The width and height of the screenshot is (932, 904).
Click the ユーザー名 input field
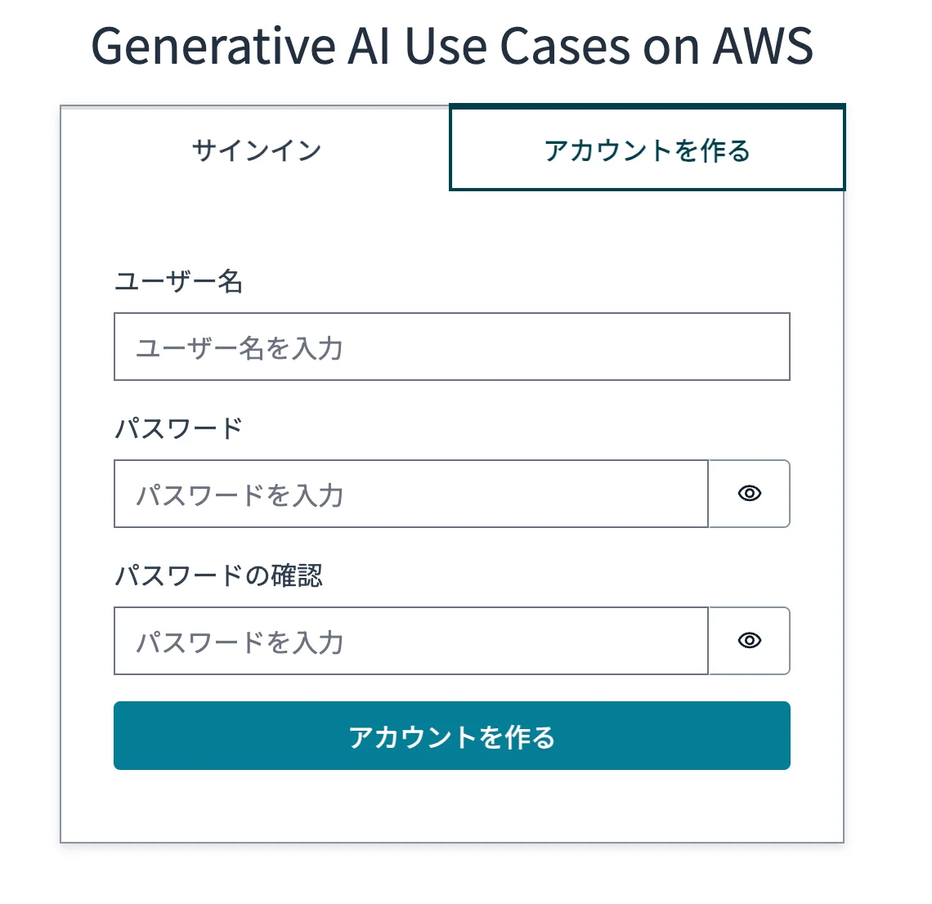452,347
